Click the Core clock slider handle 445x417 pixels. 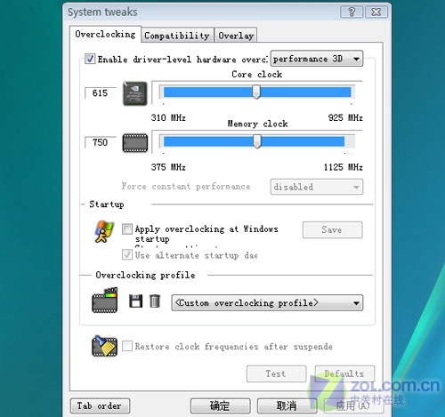256,92
